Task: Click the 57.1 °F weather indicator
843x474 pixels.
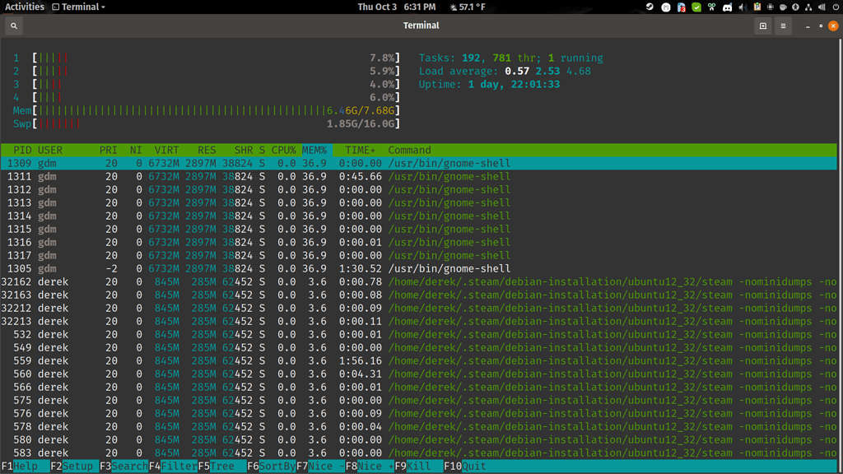Action: 468,7
